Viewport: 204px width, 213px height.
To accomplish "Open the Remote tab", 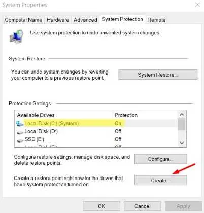I will point(156,20).
